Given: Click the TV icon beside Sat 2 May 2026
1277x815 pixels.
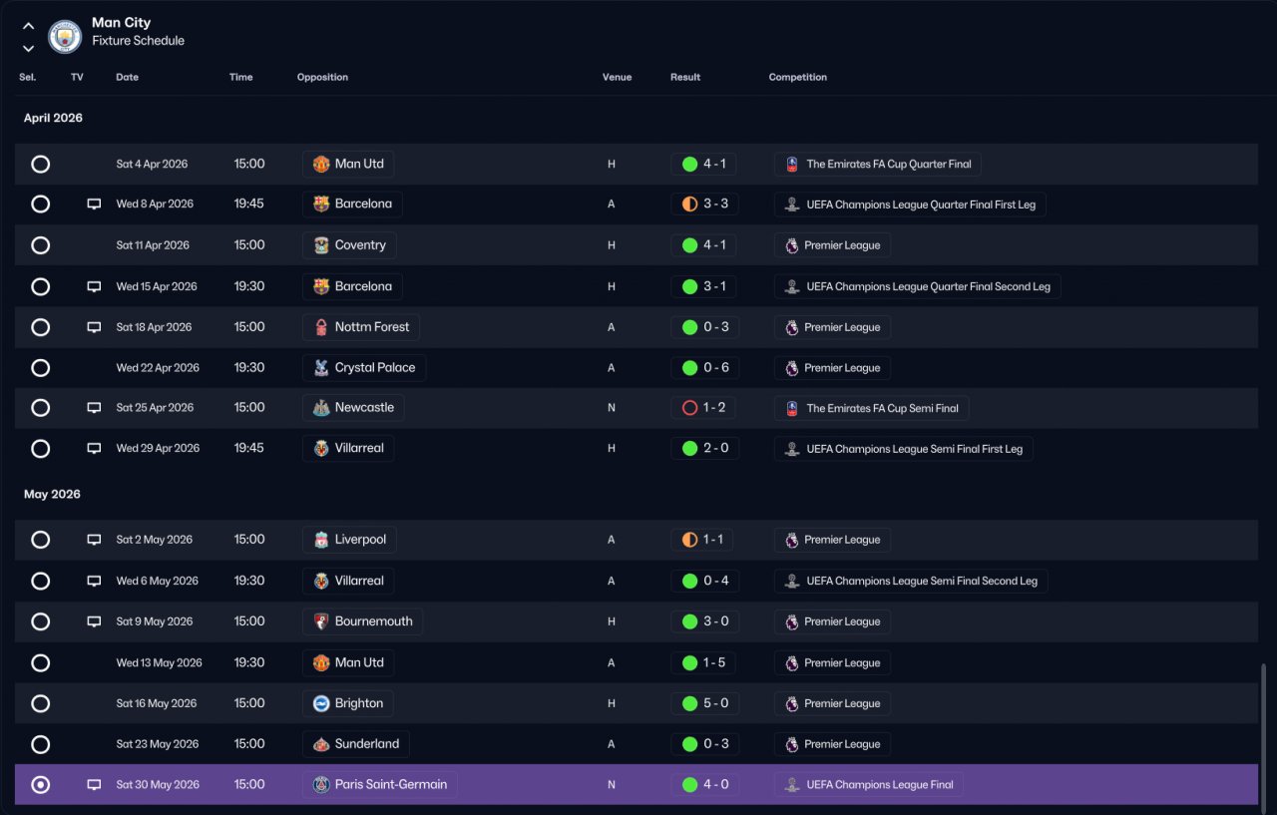Looking at the screenshot, I should click(94, 540).
